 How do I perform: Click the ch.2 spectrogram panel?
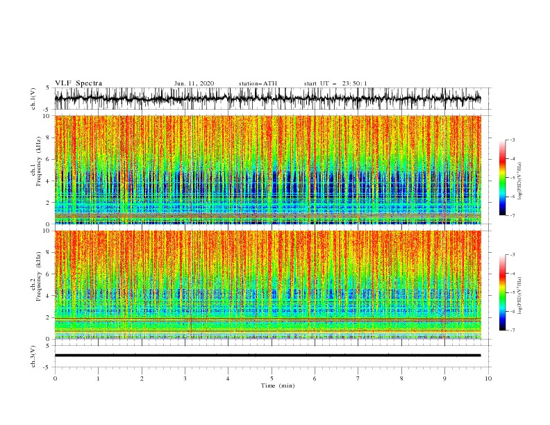click(267, 285)
